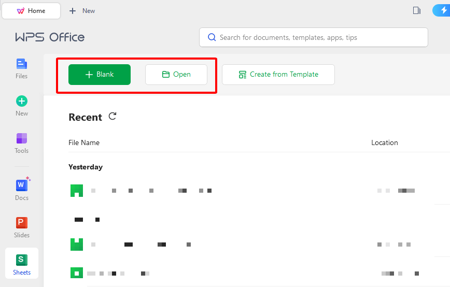Choose Create from Template
Image resolution: width=450 pixels, height=287 pixels.
pyautogui.click(x=278, y=75)
